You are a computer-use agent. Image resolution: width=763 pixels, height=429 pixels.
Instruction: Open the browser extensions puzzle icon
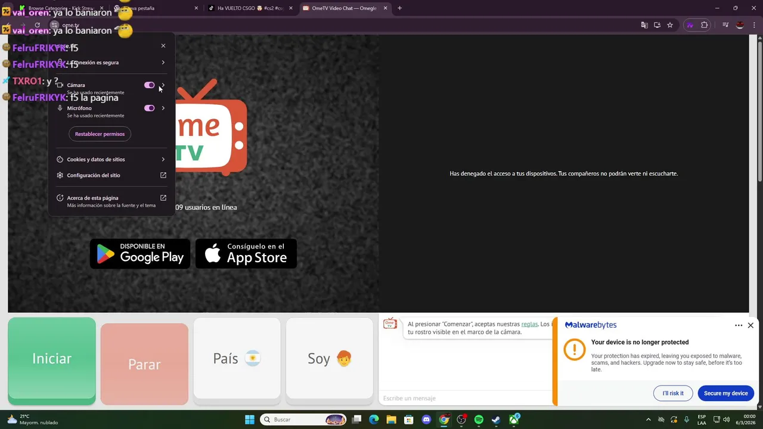click(x=705, y=25)
